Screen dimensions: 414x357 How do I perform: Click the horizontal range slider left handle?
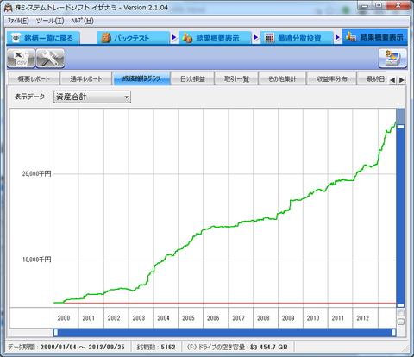(56, 333)
